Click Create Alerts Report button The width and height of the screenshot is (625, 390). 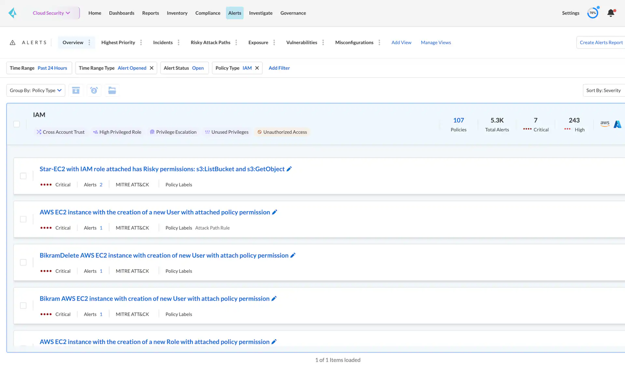[601, 43]
